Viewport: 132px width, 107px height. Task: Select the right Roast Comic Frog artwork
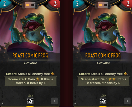103,30
